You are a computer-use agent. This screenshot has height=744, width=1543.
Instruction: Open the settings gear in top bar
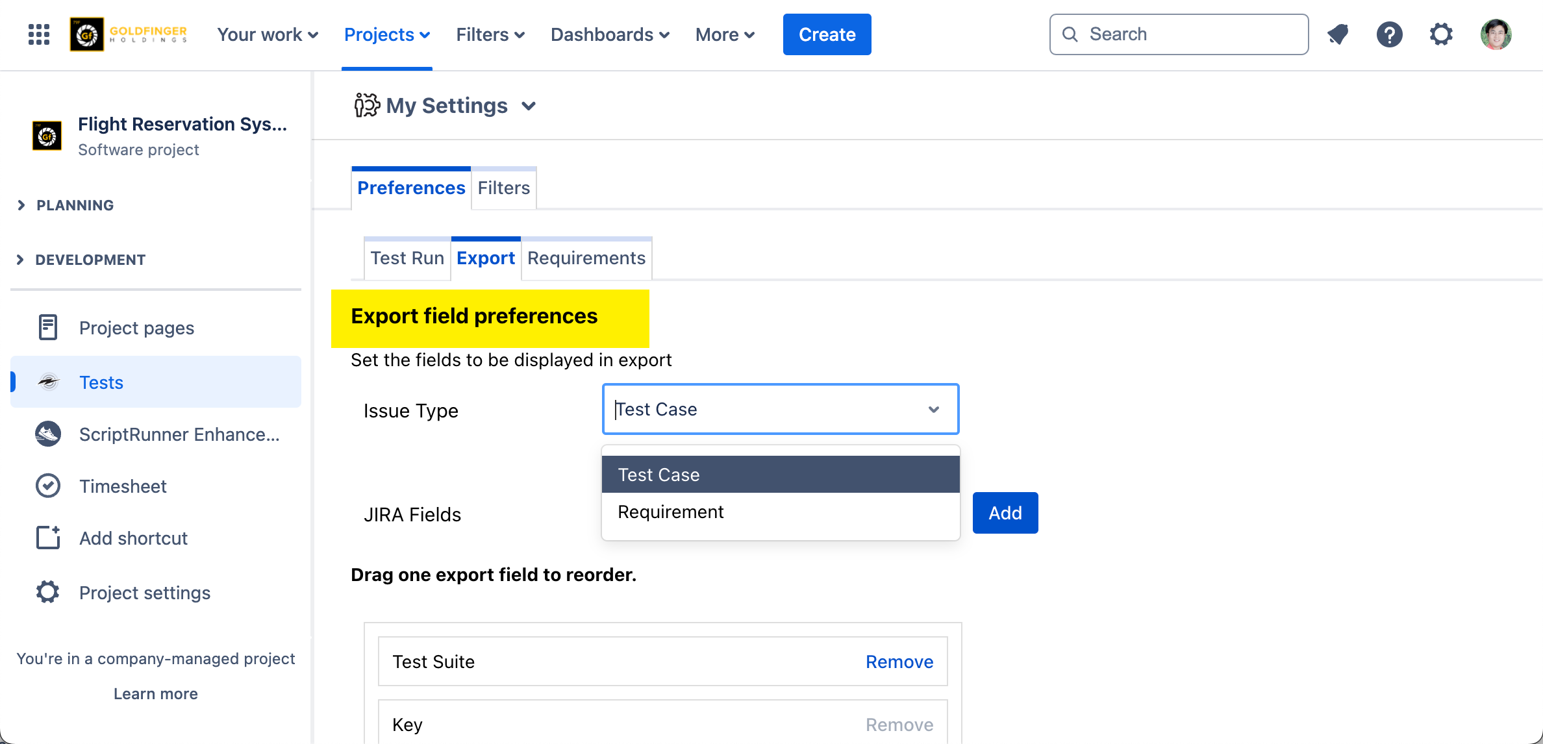point(1441,34)
